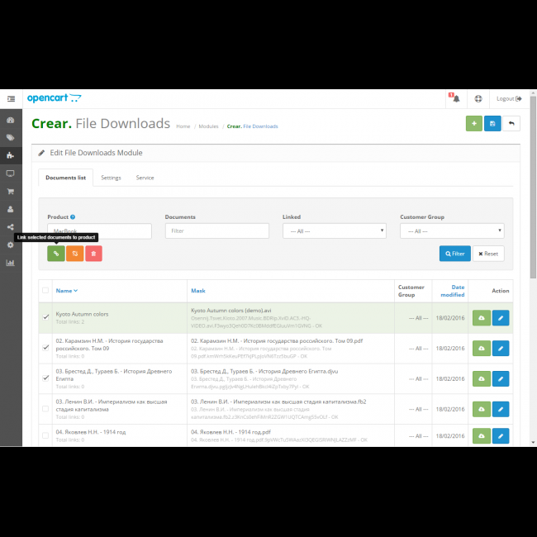Expand the Customer Group dropdown
This screenshot has width=537, height=537.
(x=451, y=231)
